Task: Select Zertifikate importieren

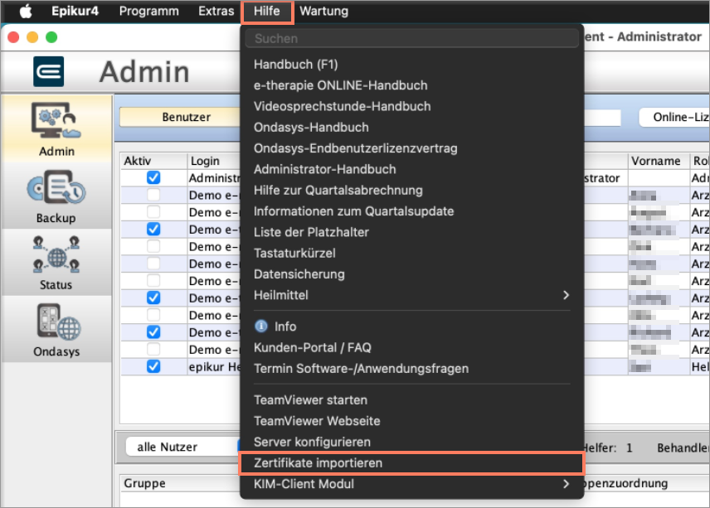Action: pyautogui.click(x=412, y=463)
